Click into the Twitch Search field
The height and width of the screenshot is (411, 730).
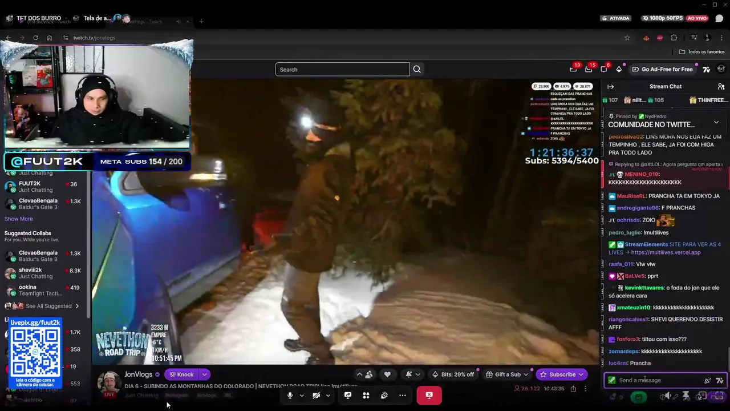(342, 69)
